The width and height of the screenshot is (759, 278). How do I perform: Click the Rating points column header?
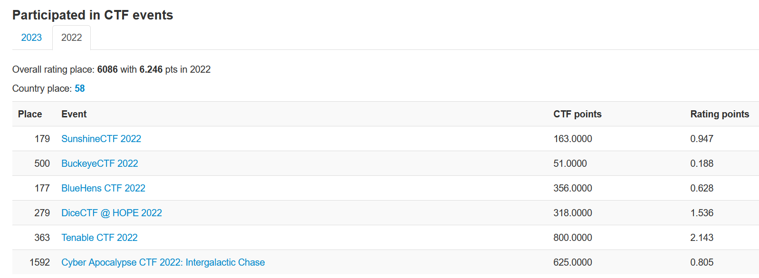[x=720, y=114]
